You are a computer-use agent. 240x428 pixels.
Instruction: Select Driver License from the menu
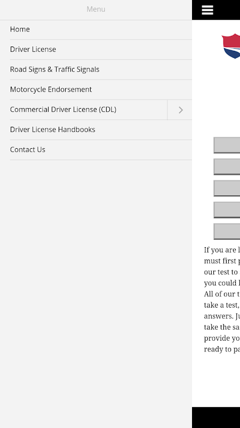[101, 49]
